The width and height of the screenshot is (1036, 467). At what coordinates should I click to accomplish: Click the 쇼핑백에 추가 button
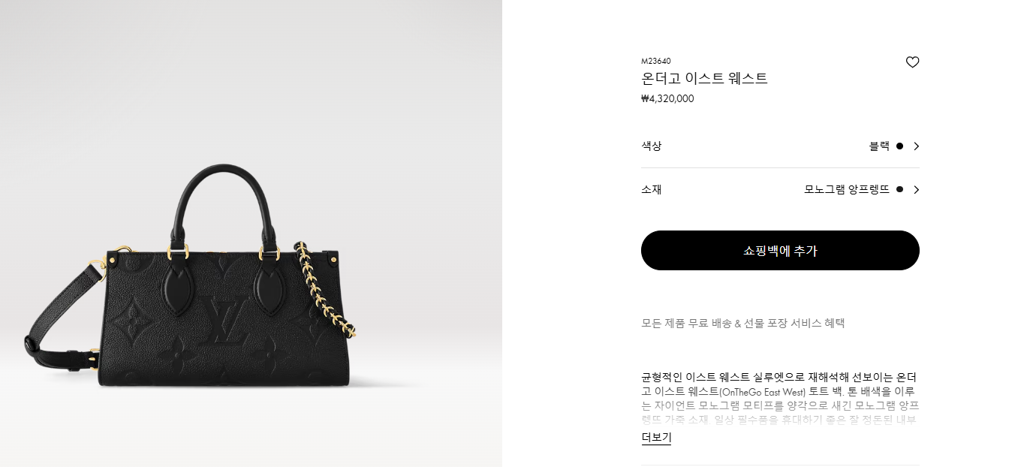pyautogui.click(x=780, y=251)
